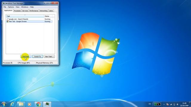Open the New Task dialog button
The height and width of the screenshot is (107, 191).
pyautogui.click(x=49, y=56)
